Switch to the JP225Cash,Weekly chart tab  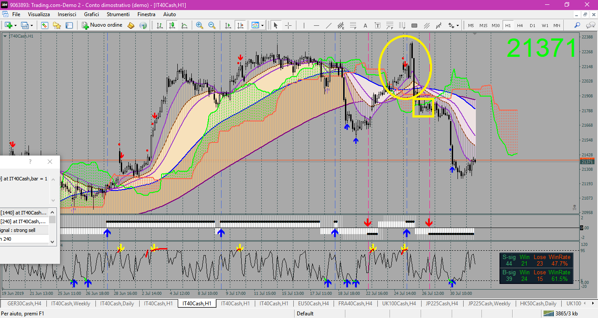pos(489,303)
